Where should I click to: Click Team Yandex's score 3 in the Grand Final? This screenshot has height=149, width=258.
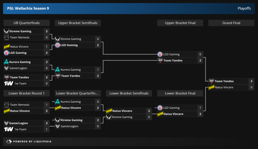(x=251, y=81)
